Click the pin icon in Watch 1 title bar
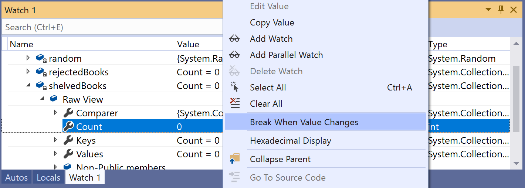The image size is (525, 188). [501, 10]
